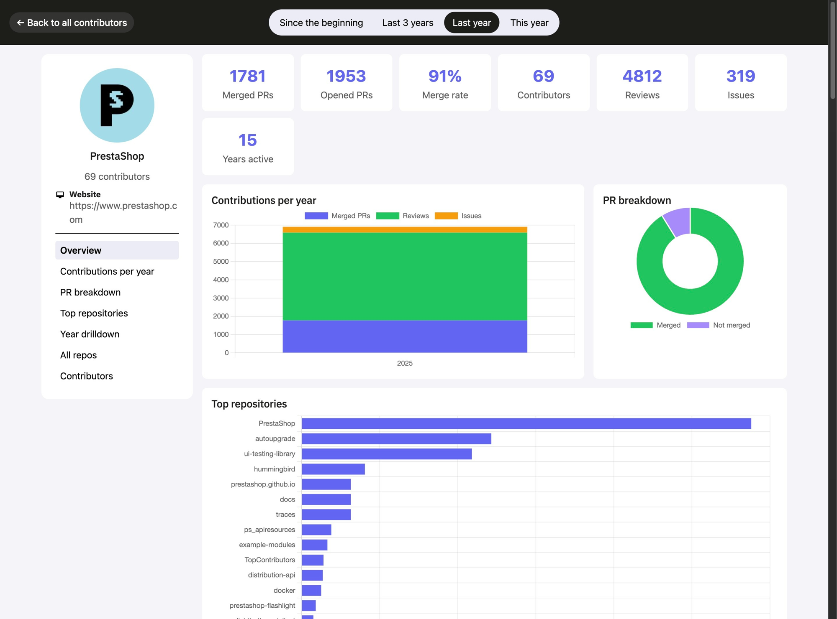Click the PrestaShop logo avatar
The width and height of the screenshot is (837, 619).
pyautogui.click(x=117, y=105)
